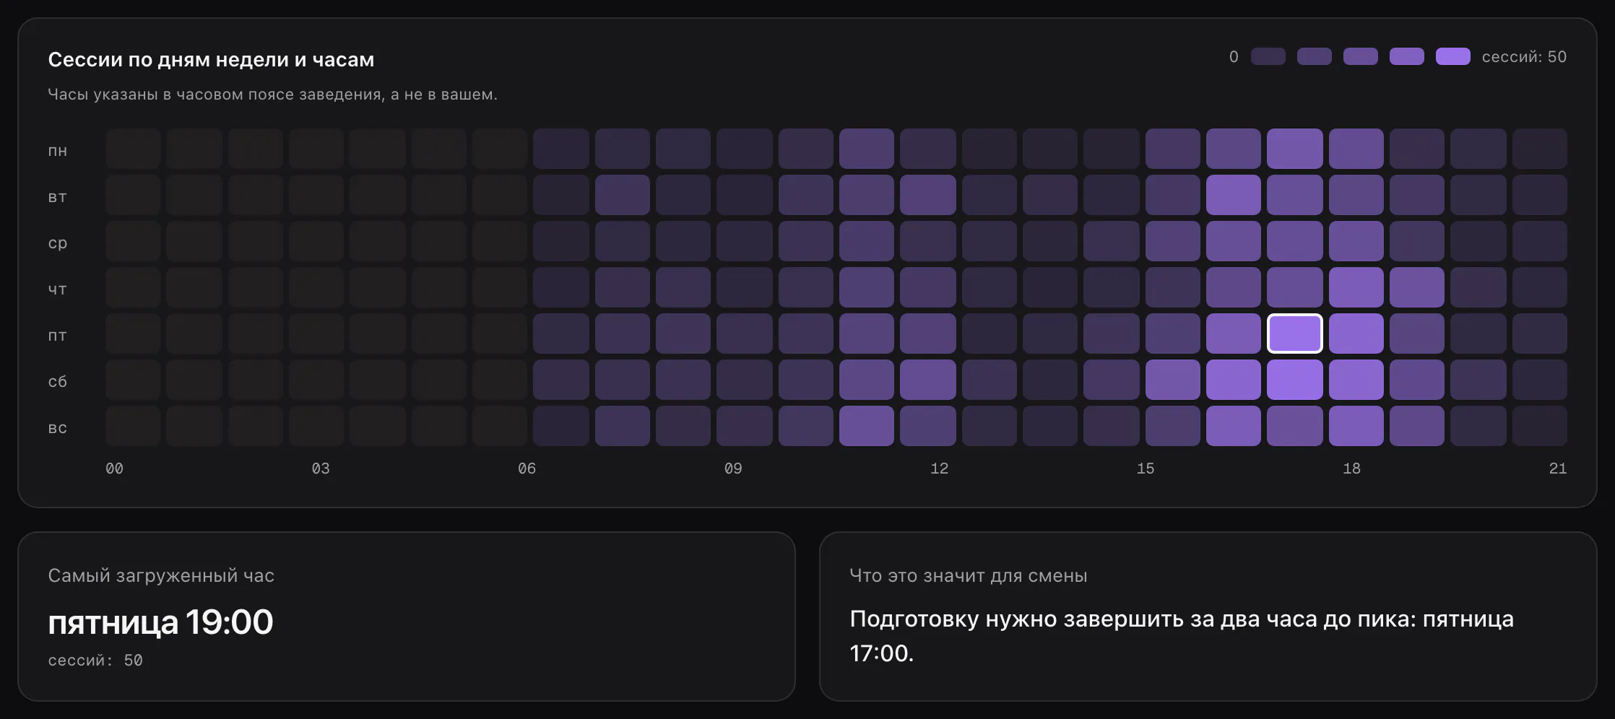Viewport: 1615px width, 719px height.
Task: Click the brightest legend swatch near сессий: 50
Action: (1453, 56)
